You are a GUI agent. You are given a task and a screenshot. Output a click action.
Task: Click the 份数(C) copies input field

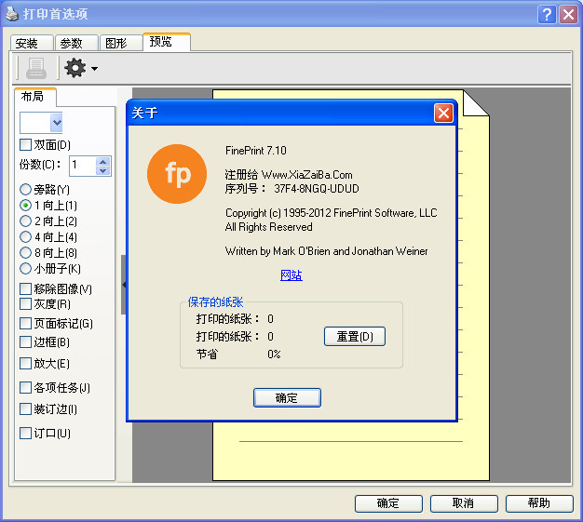coord(83,166)
